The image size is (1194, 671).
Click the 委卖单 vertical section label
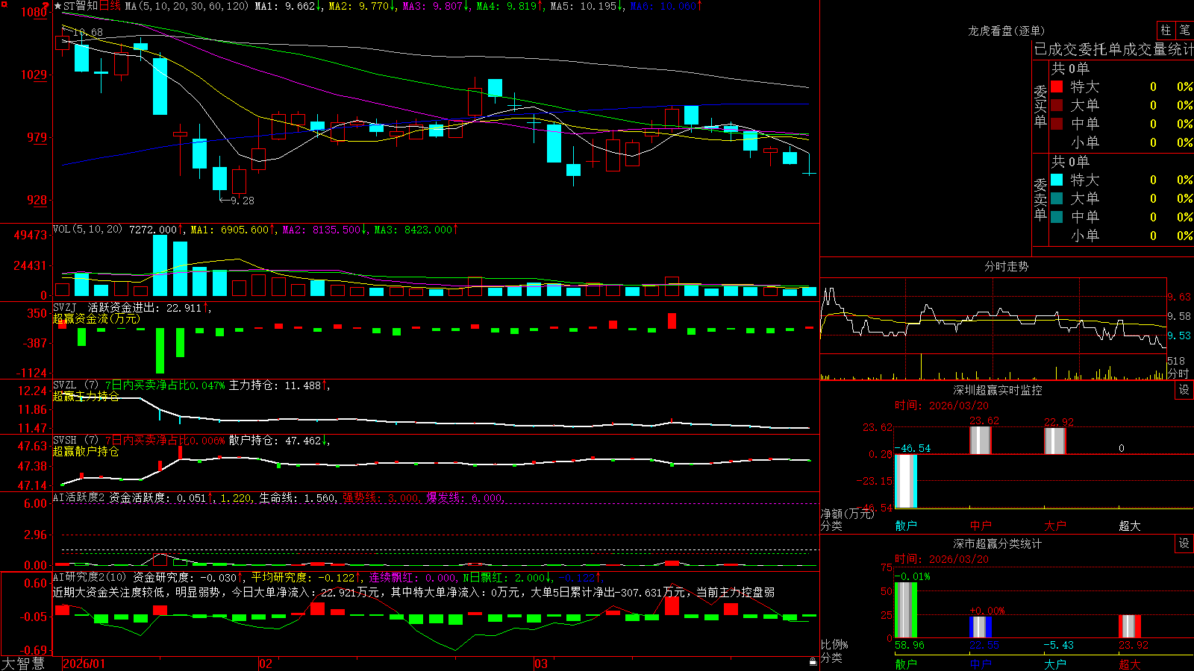tap(1040, 199)
